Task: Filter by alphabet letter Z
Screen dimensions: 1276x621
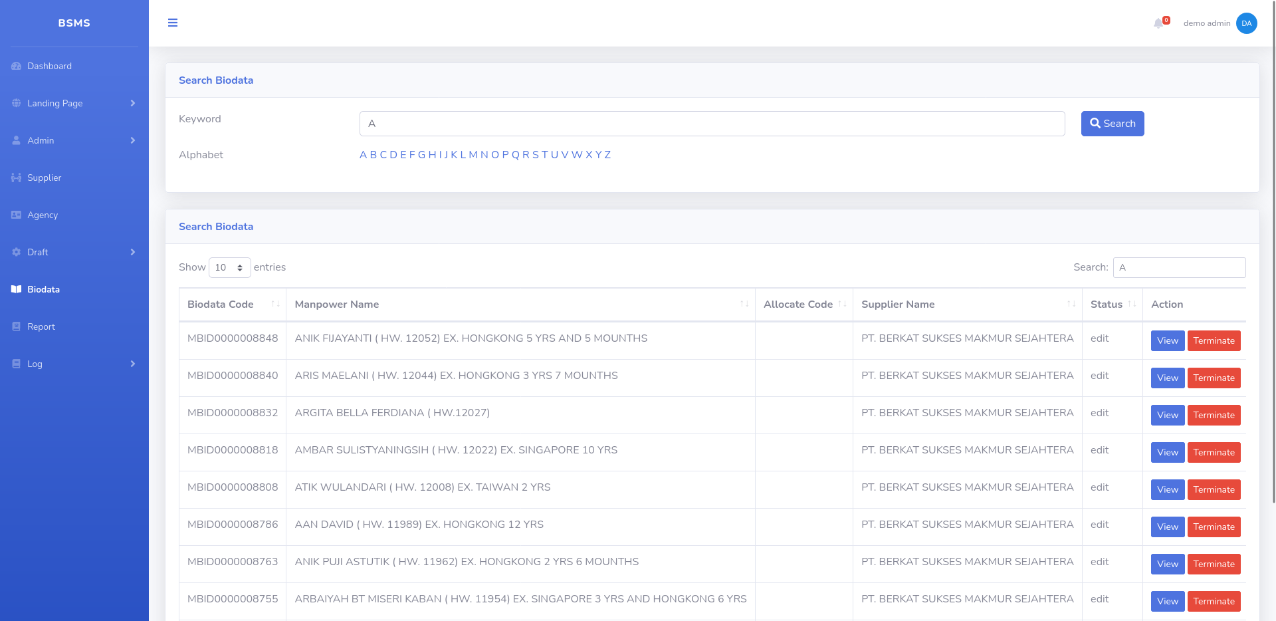Action: 607,155
